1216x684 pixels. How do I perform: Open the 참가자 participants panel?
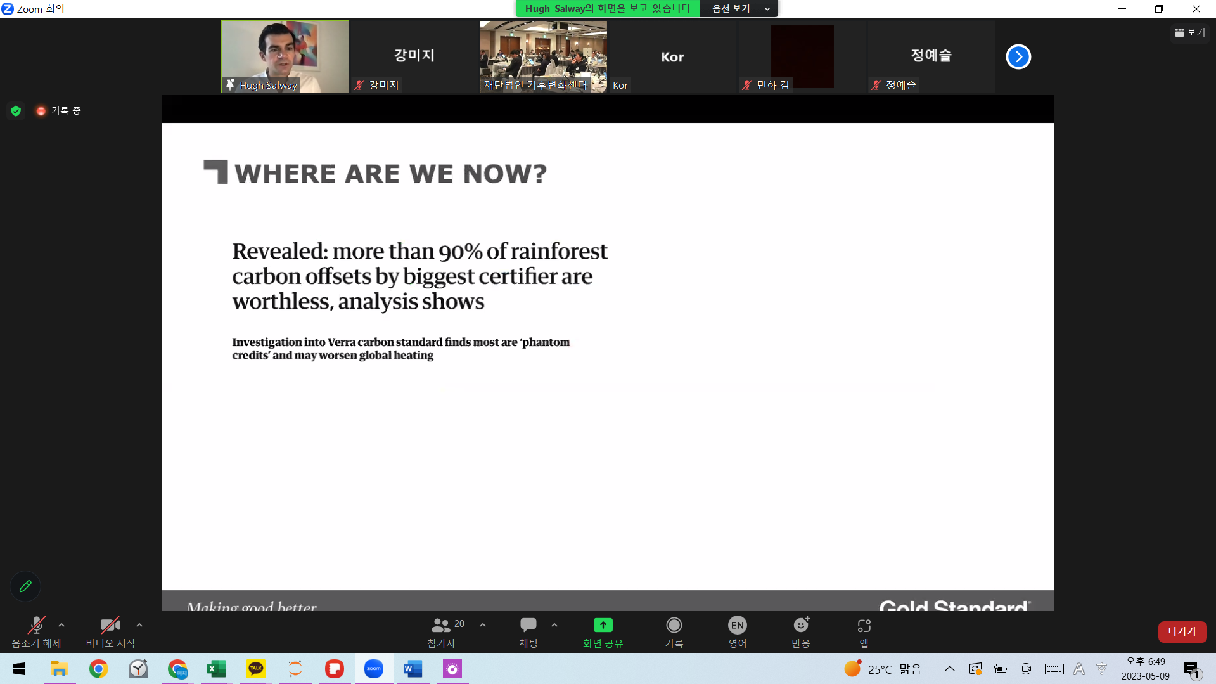click(442, 632)
